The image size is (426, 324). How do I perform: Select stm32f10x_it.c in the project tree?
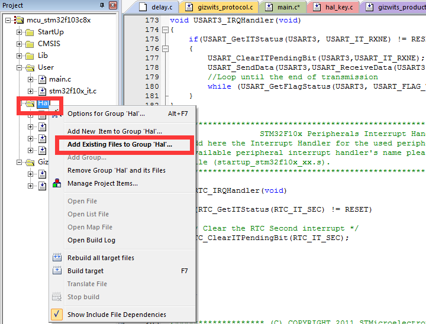[73, 91]
